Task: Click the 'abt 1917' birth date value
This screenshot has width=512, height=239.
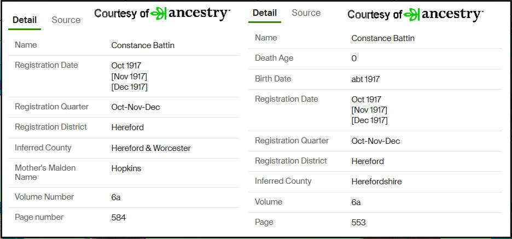Action: click(365, 79)
